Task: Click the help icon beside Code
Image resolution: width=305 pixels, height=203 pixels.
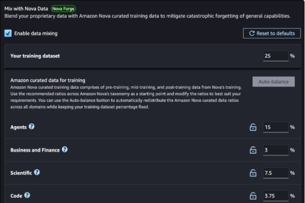Action: click(27, 195)
